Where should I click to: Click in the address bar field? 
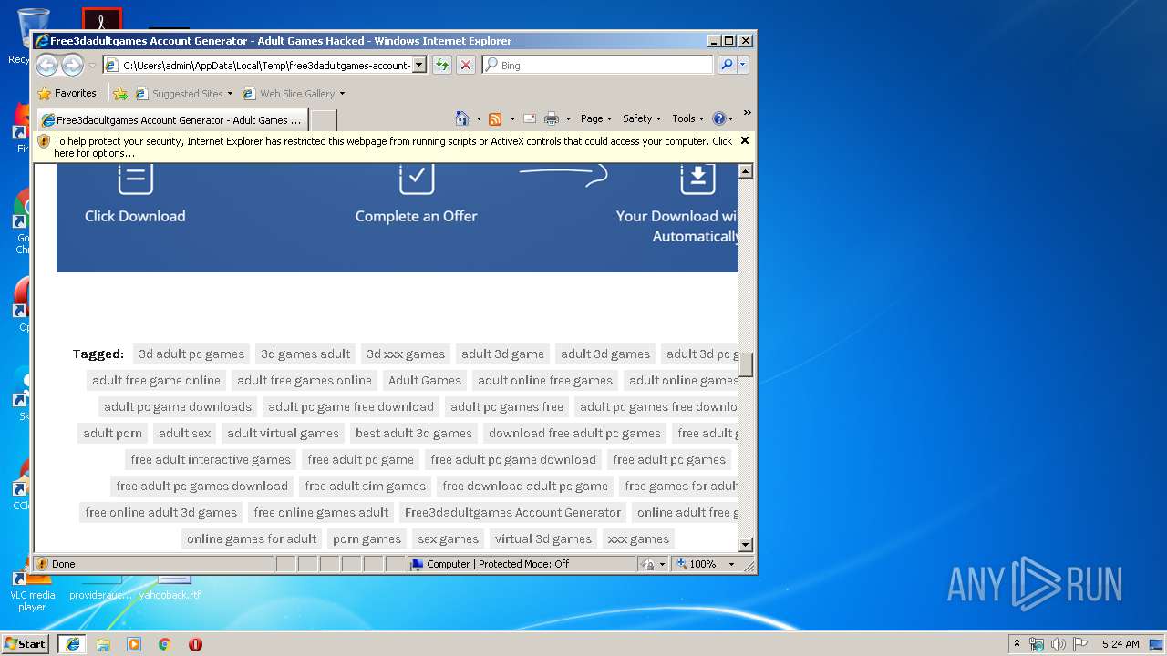(x=264, y=65)
